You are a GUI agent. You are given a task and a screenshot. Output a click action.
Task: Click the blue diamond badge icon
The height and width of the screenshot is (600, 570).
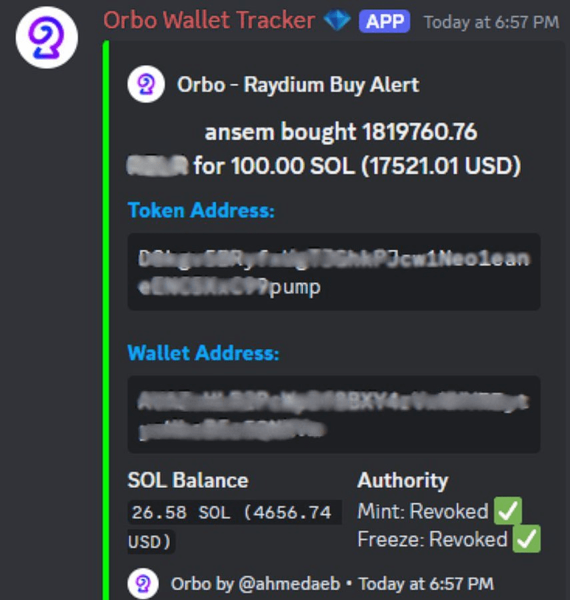(337, 20)
